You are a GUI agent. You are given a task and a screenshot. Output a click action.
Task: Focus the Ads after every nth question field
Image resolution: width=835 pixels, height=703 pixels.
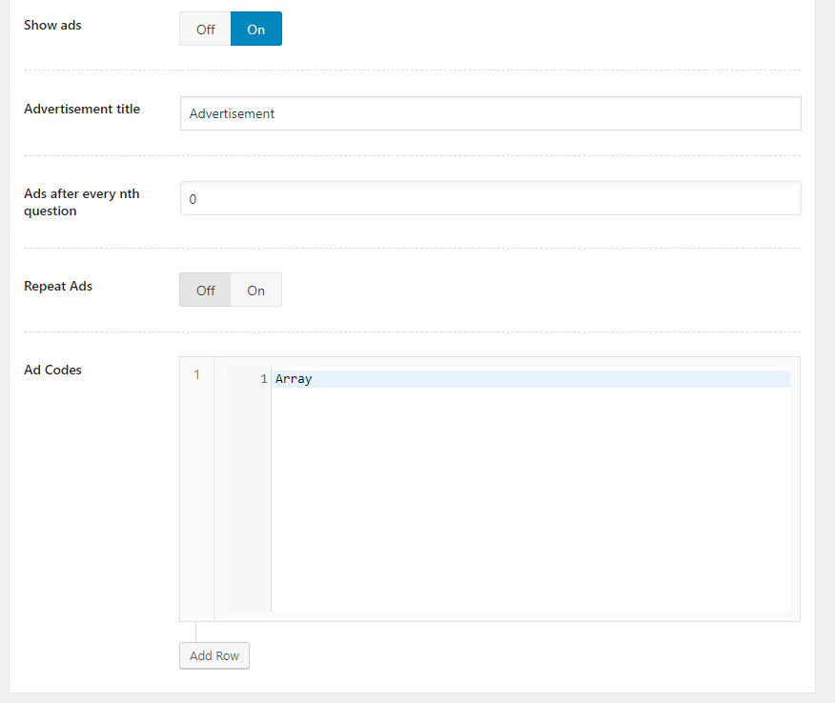(490, 199)
